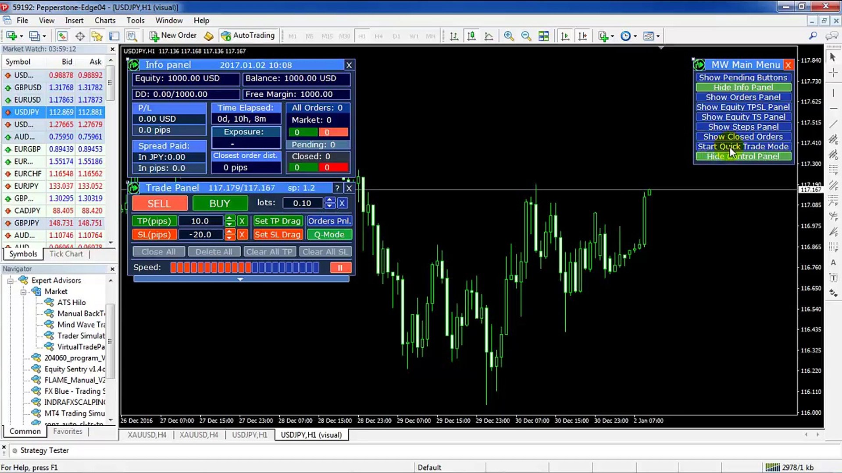Open the Insert menu in menu bar
842x473 pixels.
click(x=74, y=20)
